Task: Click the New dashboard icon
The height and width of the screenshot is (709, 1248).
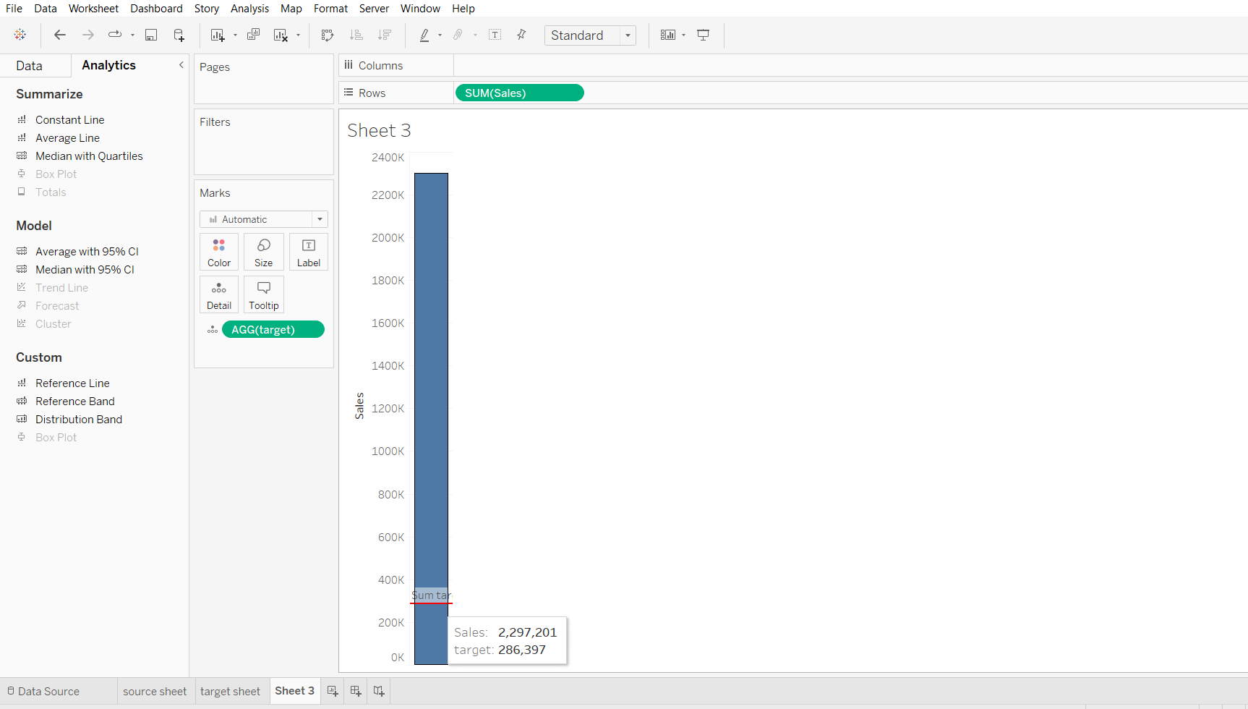Action: [356, 691]
